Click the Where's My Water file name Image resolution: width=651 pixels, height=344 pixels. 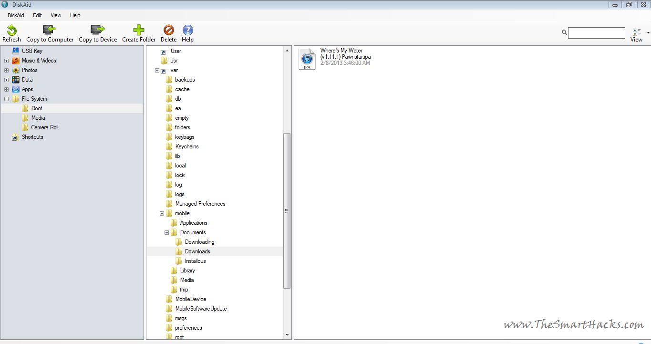click(x=345, y=53)
